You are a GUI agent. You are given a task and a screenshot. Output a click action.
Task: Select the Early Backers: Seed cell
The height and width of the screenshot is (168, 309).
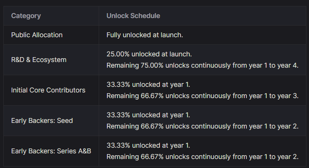coord(42,121)
